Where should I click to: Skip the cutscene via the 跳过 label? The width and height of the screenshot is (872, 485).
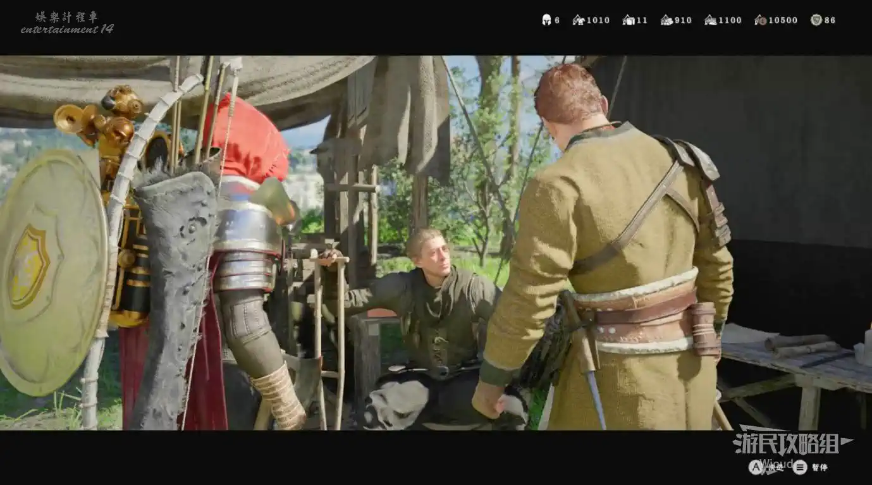pos(775,467)
